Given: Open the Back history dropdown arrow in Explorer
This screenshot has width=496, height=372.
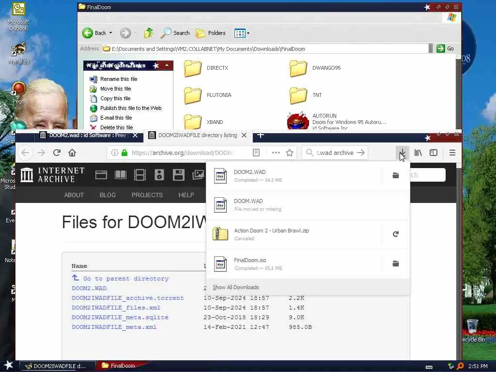Looking at the screenshot, I should [x=111, y=33].
